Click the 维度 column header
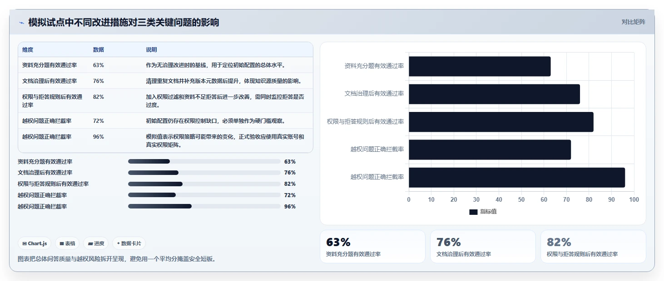This screenshot has height=281, width=664. pyautogui.click(x=28, y=50)
